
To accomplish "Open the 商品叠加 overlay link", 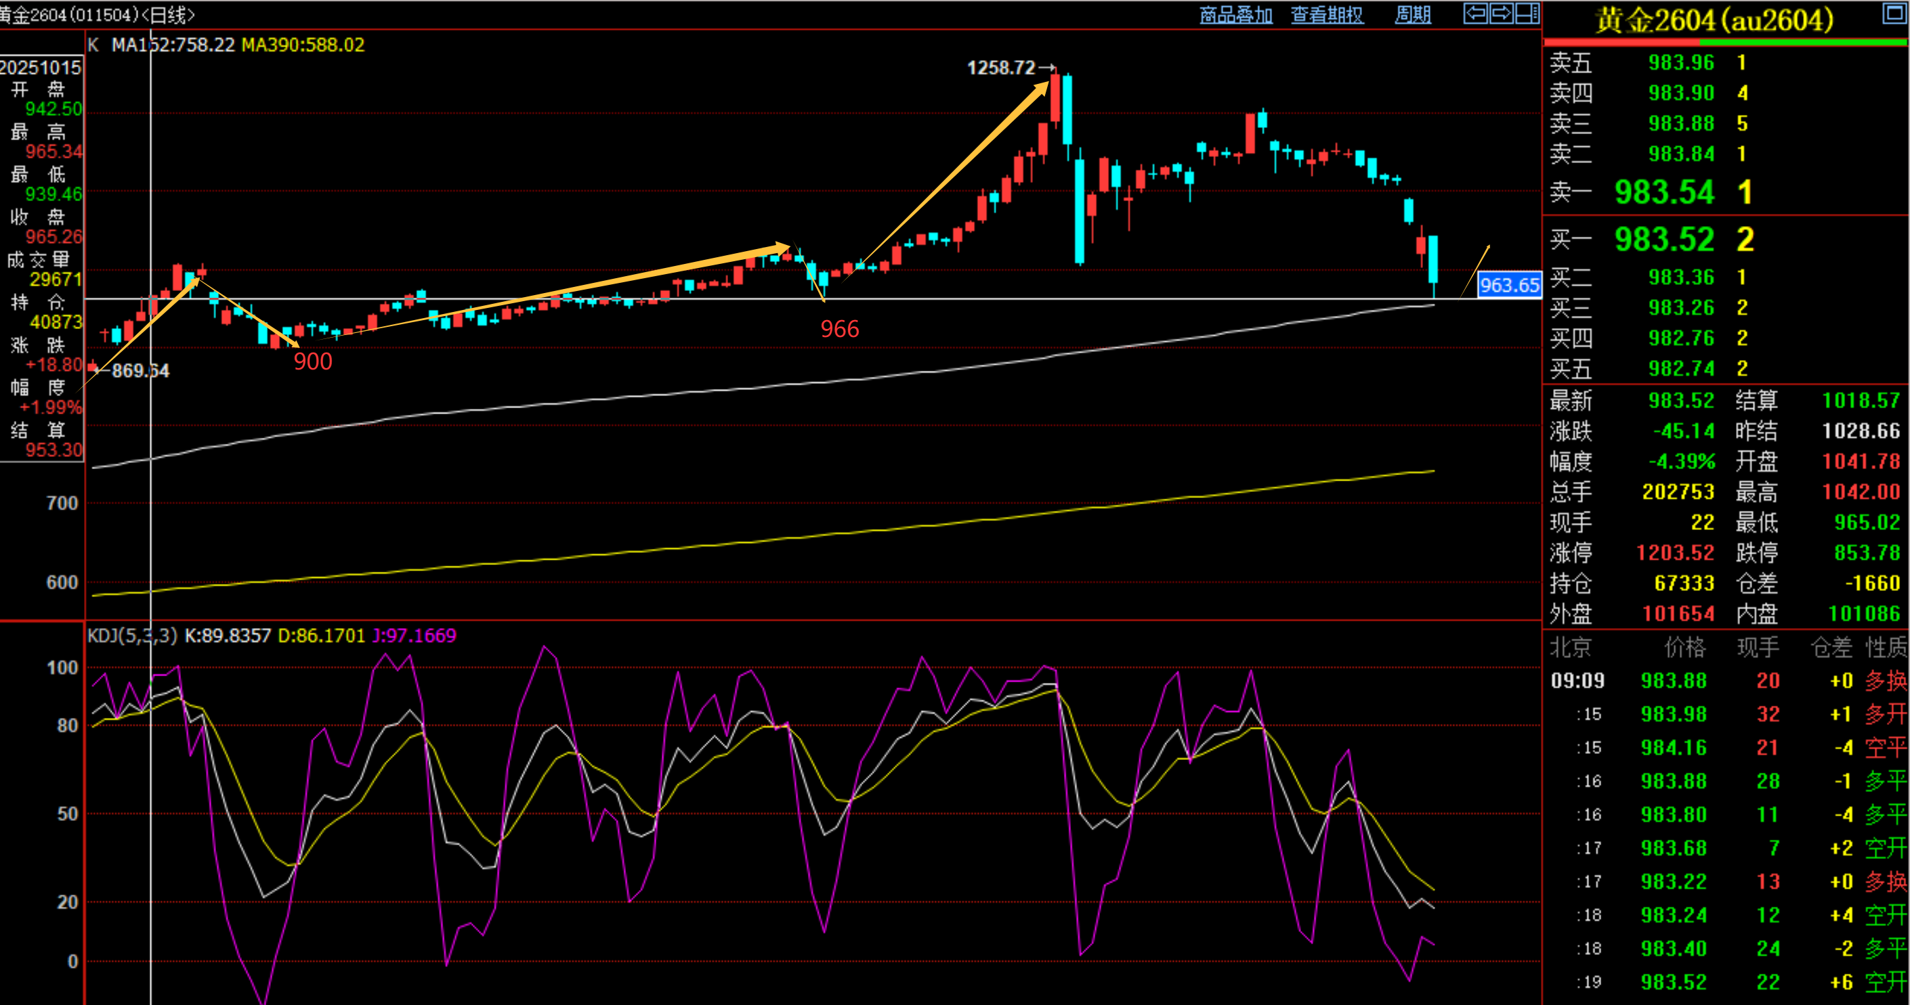I will tap(1236, 15).
